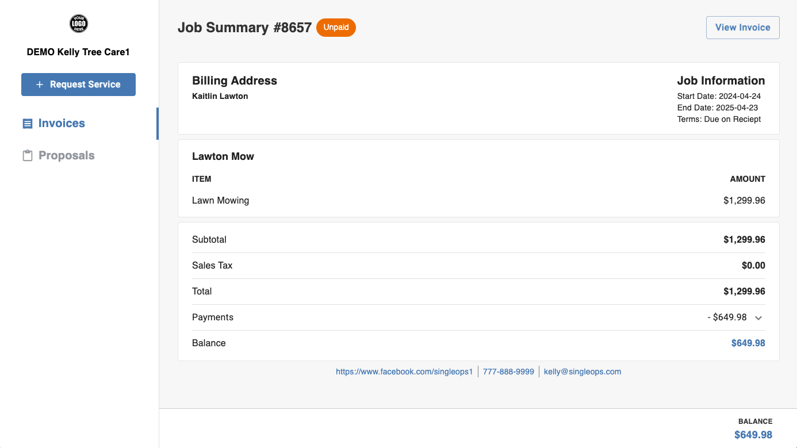Click the DEMO Kelly Tree Care1 company name
The image size is (797, 448).
[78, 52]
